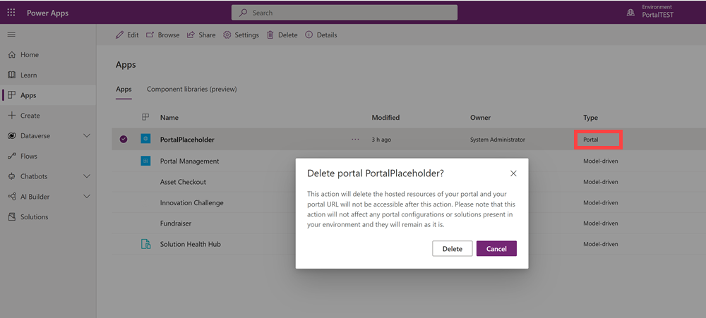Click the Details info icon in toolbar
Image resolution: width=706 pixels, height=318 pixels.
pyautogui.click(x=309, y=35)
